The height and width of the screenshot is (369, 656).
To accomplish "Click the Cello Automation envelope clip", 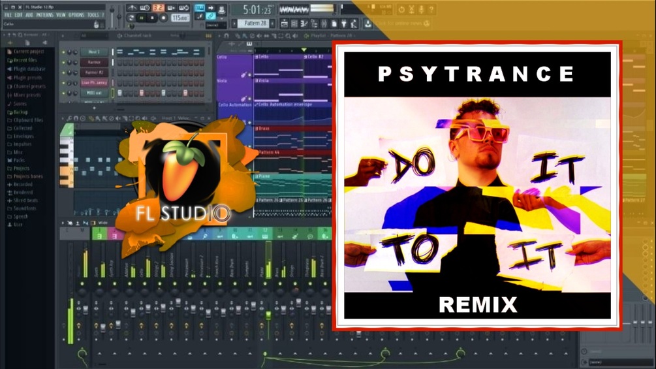I will (x=293, y=113).
